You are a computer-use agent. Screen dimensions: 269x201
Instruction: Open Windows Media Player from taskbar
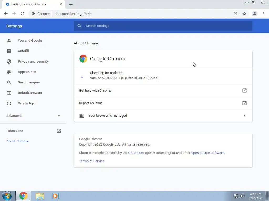56,196
